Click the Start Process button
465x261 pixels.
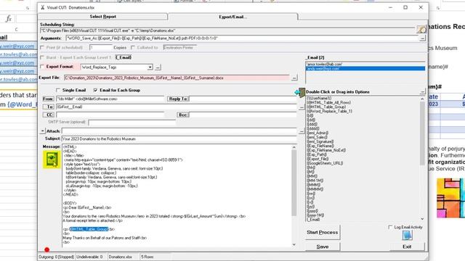323,232
